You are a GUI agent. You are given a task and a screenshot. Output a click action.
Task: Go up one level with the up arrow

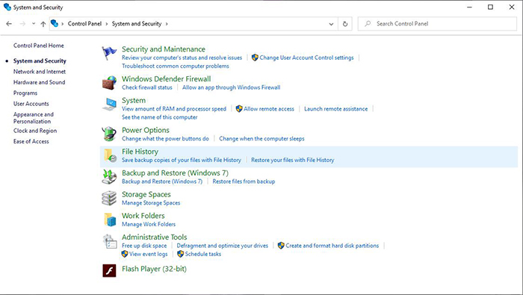pyautogui.click(x=43, y=24)
